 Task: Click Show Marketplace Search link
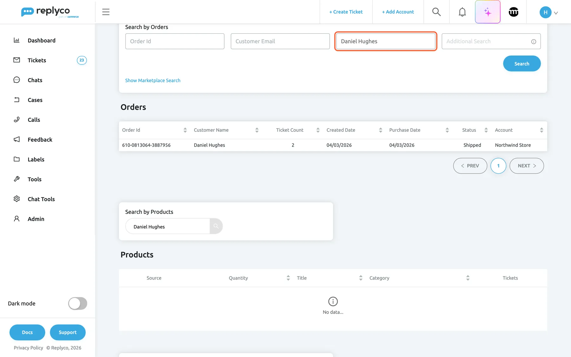[x=153, y=81]
